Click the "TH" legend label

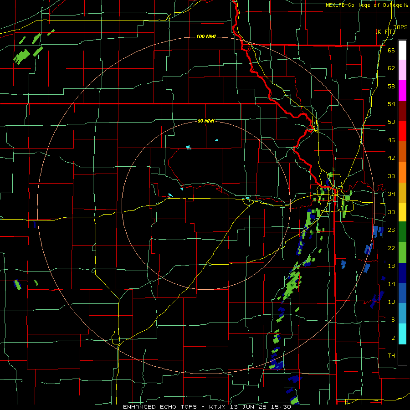click(x=391, y=356)
